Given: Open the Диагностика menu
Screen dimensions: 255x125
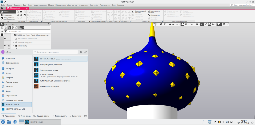Looking at the screenshot, I should (x=72, y=5).
